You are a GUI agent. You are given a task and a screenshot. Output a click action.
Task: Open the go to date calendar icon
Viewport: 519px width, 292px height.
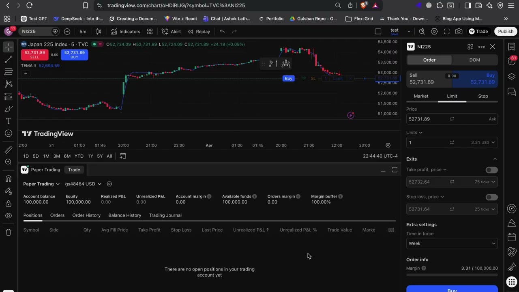click(x=123, y=156)
